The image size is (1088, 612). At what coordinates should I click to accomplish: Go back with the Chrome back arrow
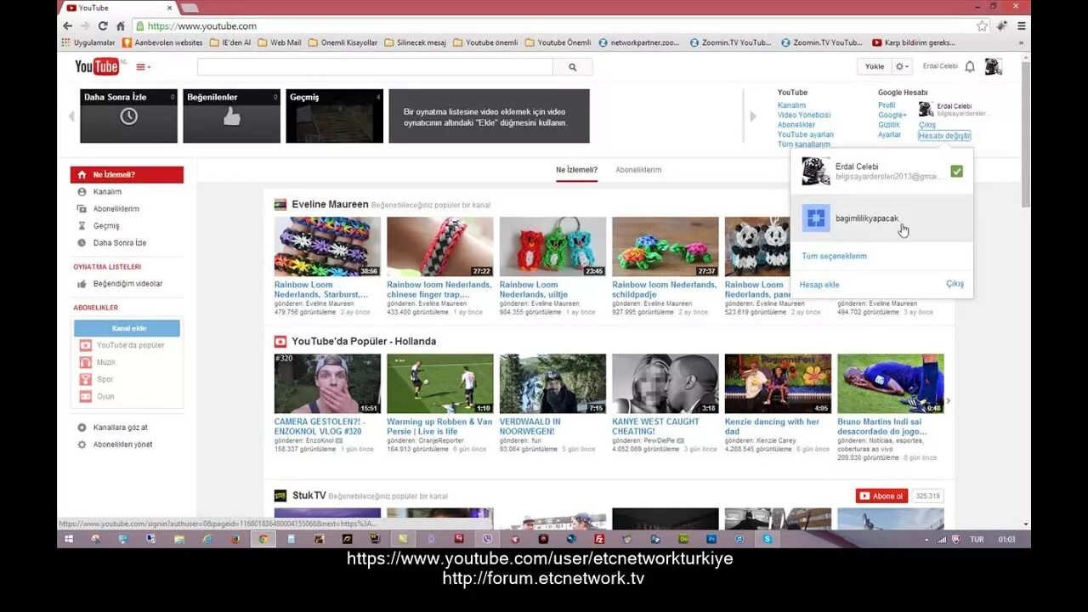tap(68, 25)
